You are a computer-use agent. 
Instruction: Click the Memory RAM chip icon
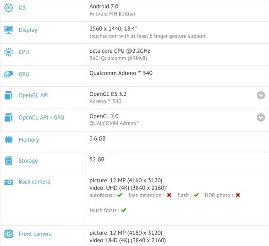pyautogui.click(x=9, y=140)
